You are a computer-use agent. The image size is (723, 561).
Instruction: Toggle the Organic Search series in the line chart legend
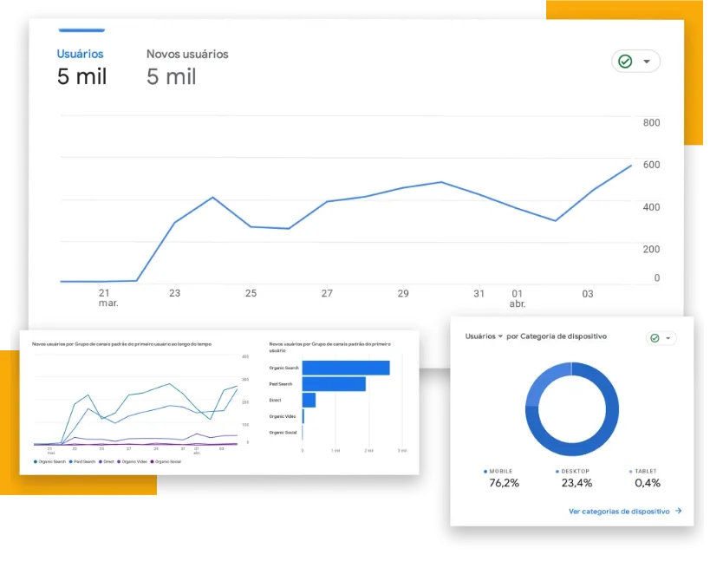click(49, 462)
